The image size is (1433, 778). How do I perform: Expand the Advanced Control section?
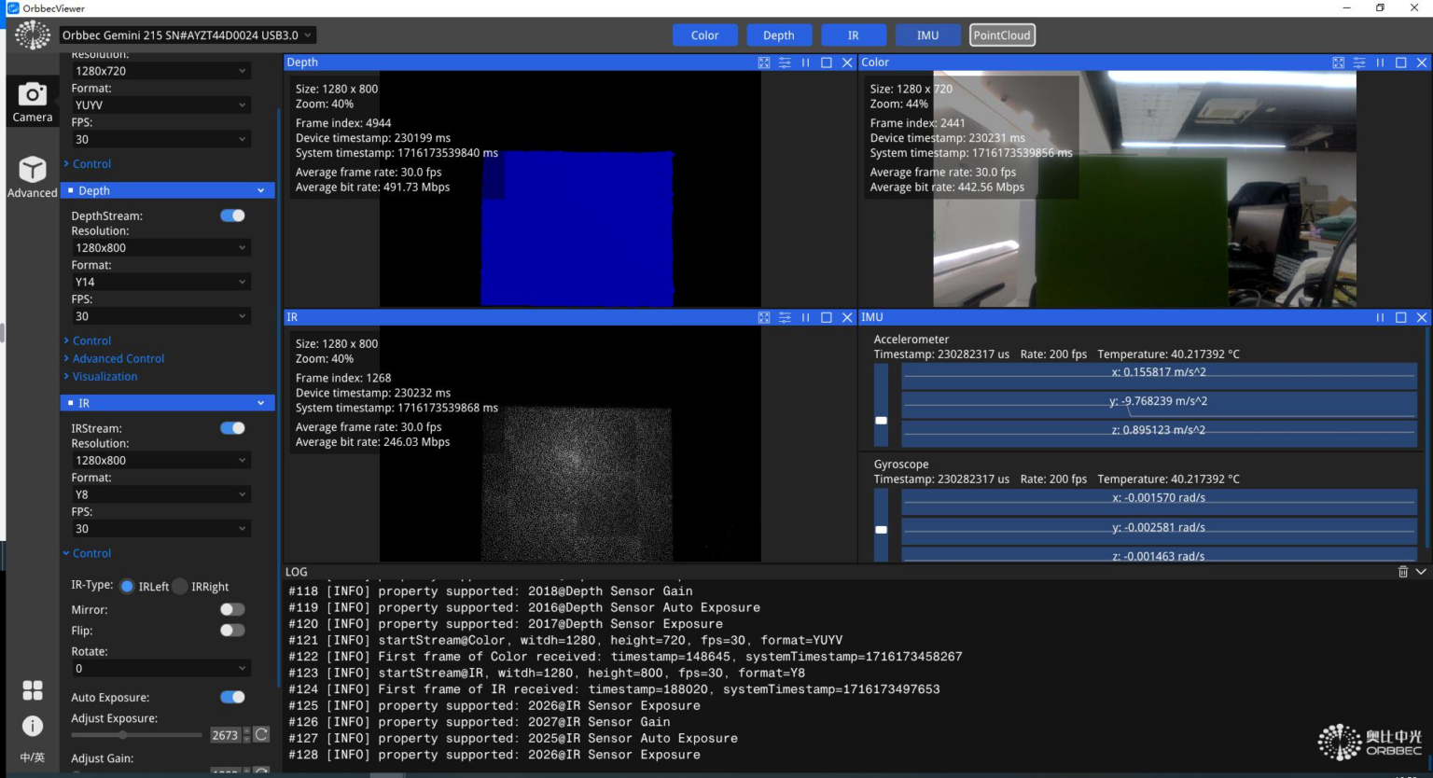click(118, 358)
